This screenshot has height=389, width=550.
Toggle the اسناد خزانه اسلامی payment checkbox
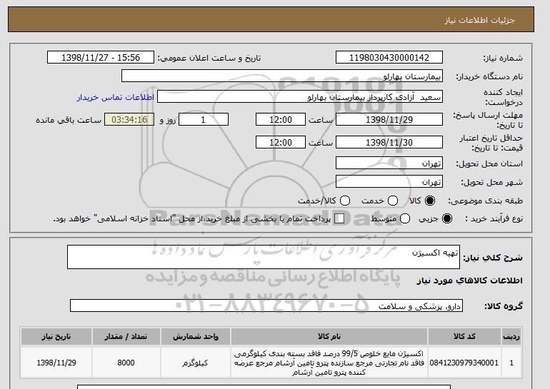[339, 218]
